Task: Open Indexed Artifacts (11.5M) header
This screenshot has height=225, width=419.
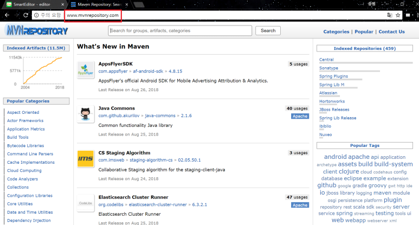Action: click(x=36, y=48)
